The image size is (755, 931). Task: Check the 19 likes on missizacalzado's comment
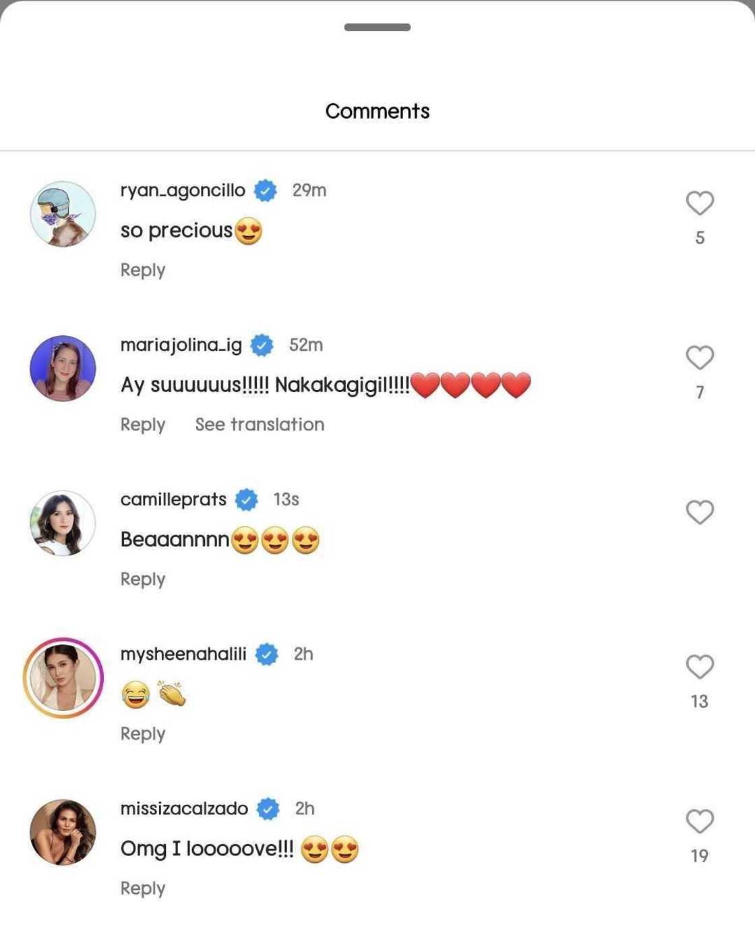[x=700, y=855]
